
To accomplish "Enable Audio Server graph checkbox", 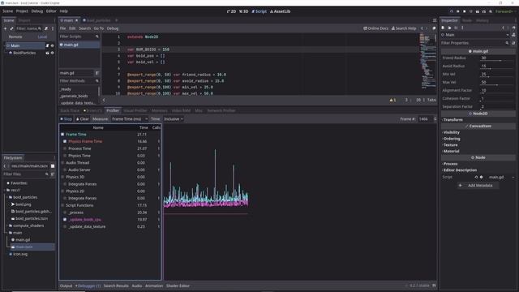I will coord(65,170).
